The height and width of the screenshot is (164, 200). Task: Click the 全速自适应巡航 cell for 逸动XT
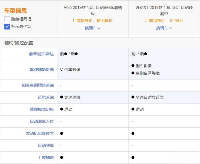click(149, 97)
